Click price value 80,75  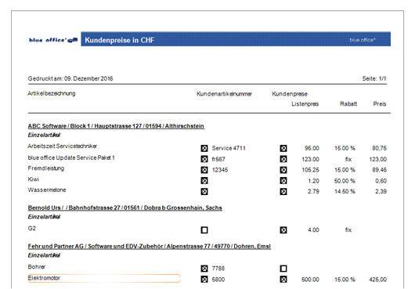[379, 148]
